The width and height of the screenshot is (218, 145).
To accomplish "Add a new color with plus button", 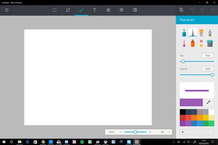I will click(x=182, y=132).
